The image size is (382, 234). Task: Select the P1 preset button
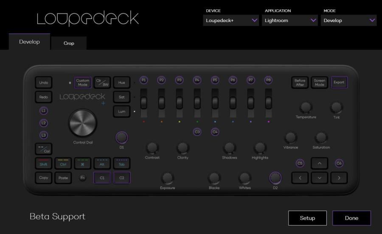(143, 80)
